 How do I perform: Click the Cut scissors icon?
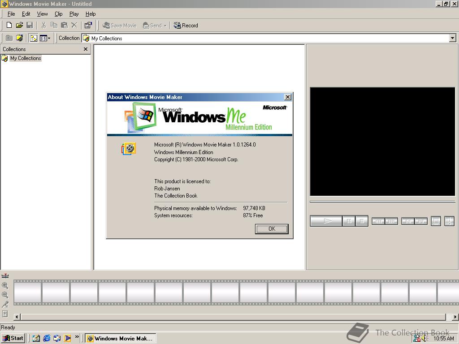click(x=43, y=25)
